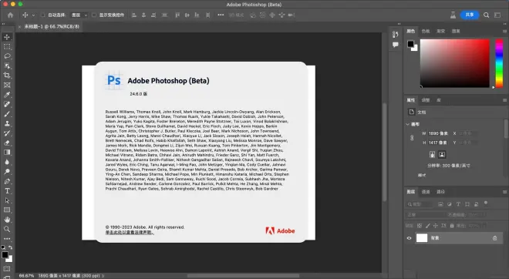This screenshot has height=279, width=509.
Task: Click the blue 共享 share button
Action: click(x=470, y=15)
